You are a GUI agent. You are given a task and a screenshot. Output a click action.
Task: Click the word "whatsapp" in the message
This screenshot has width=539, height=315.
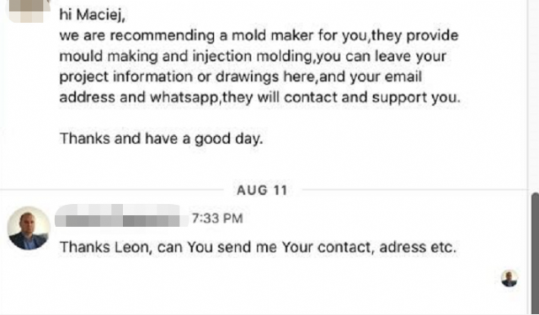click(x=184, y=97)
